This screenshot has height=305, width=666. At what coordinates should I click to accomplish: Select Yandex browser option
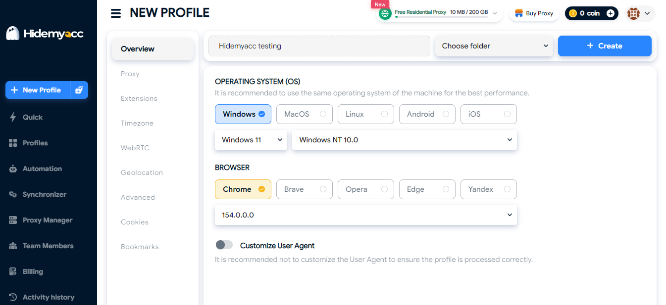(x=489, y=189)
